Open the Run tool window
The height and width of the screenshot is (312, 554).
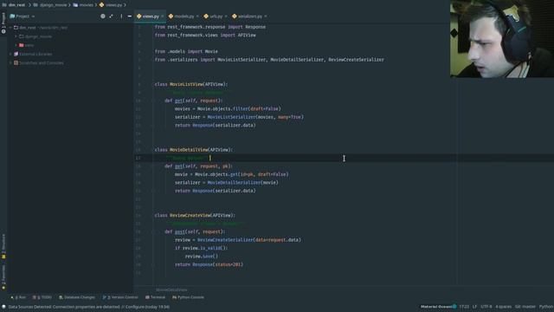pyautogui.click(x=18, y=297)
